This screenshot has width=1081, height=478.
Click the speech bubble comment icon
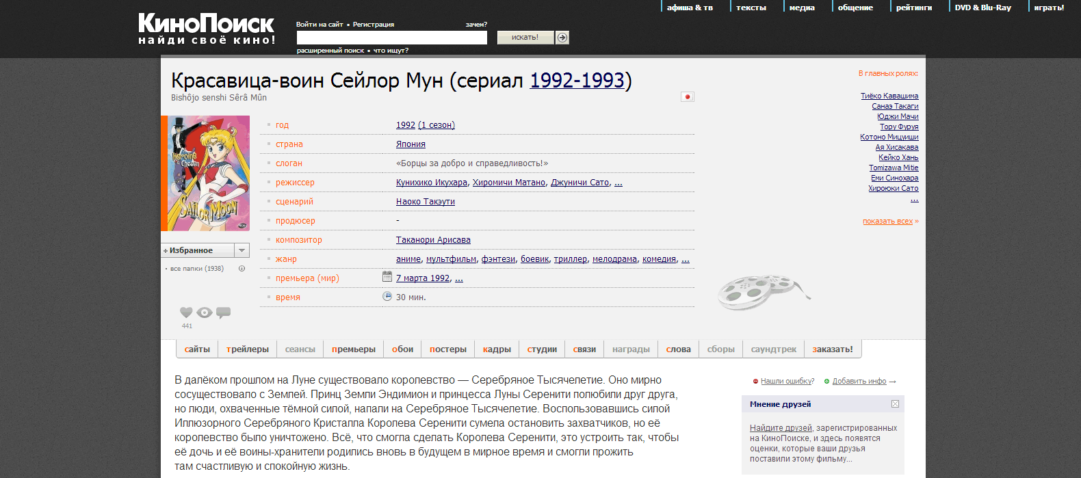click(x=223, y=313)
